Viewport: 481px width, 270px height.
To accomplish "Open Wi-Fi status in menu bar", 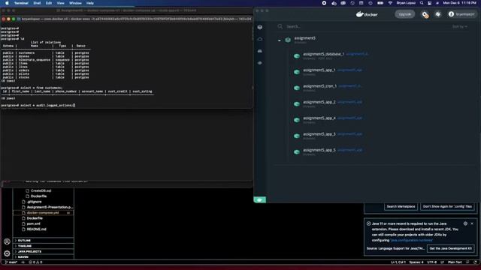I will (x=390, y=3).
